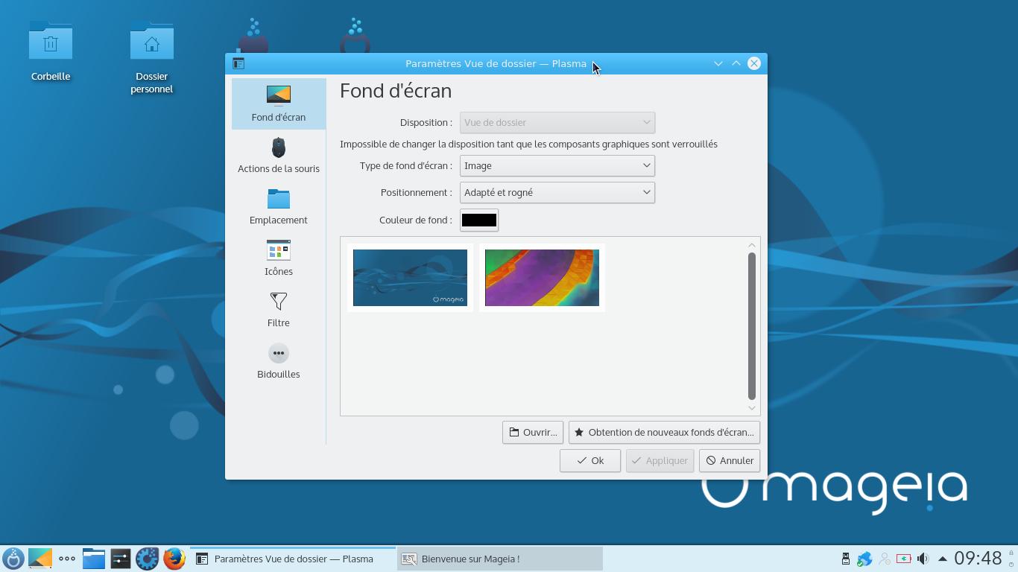Click the 09:48 clock in the panel
This screenshot has width=1018, height=572.
(x=978, y=559)
